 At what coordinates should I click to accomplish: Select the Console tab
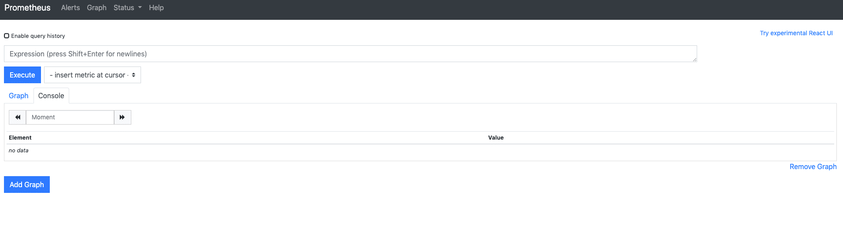pos(51,96)
